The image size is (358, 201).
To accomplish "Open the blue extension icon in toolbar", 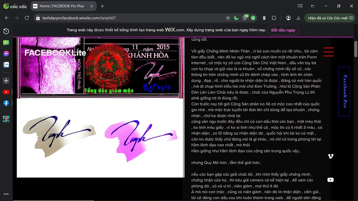I will [x=264, y=18].
